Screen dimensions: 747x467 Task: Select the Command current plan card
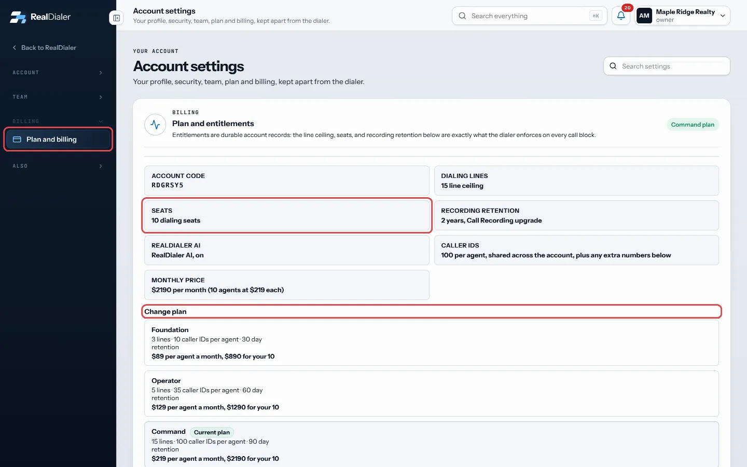432,445
